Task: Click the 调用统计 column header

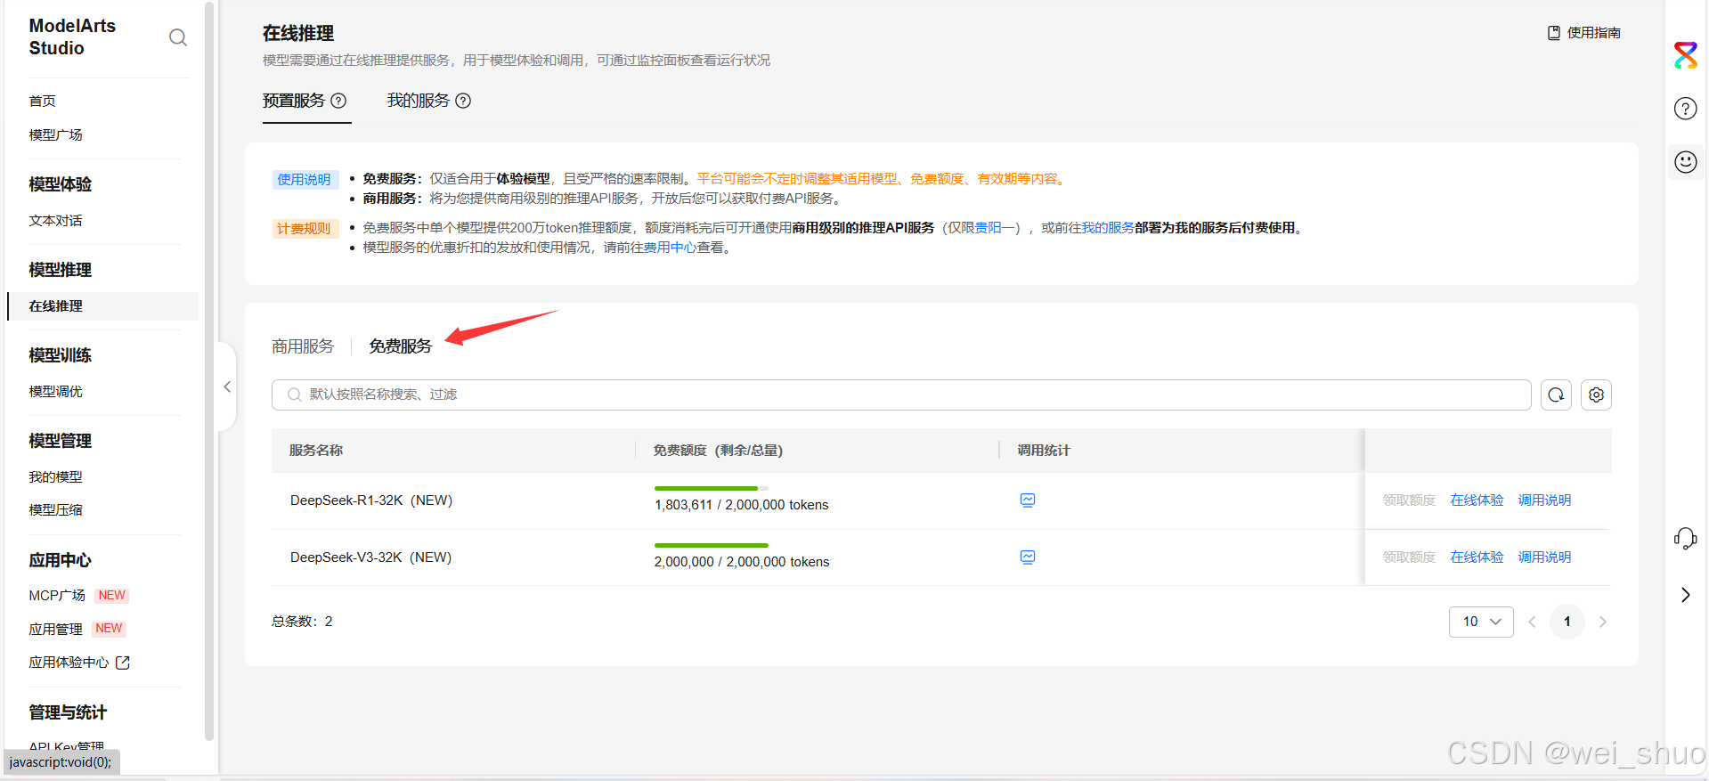Action: pyautogui.click(x=1044, y=451)
